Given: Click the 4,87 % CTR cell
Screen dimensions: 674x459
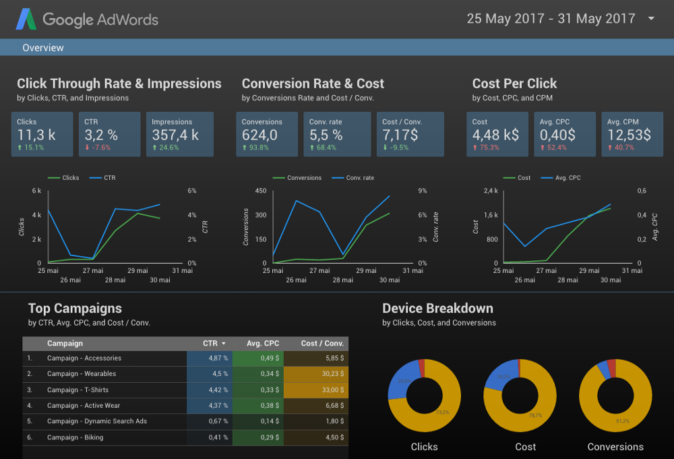Looking at the screenshot, I should pyautogui.click(x=210, y=358).
